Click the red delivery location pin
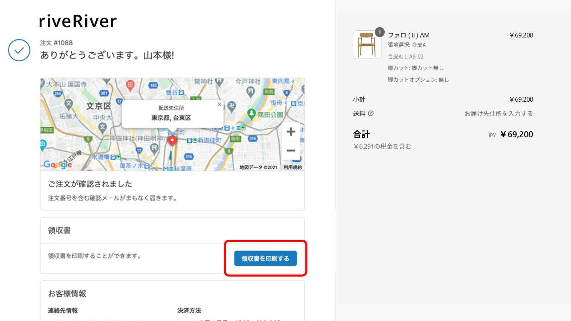The width and height of the screenshot is (571, 321). coord(172,140)
